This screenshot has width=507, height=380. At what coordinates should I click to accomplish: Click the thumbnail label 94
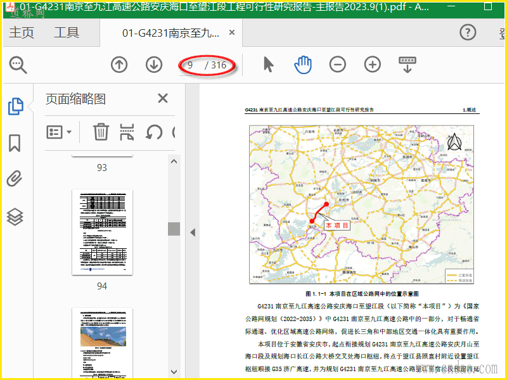[x=102, y=286]
